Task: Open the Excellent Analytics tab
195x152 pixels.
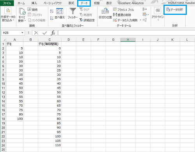Action: point(131,3)
